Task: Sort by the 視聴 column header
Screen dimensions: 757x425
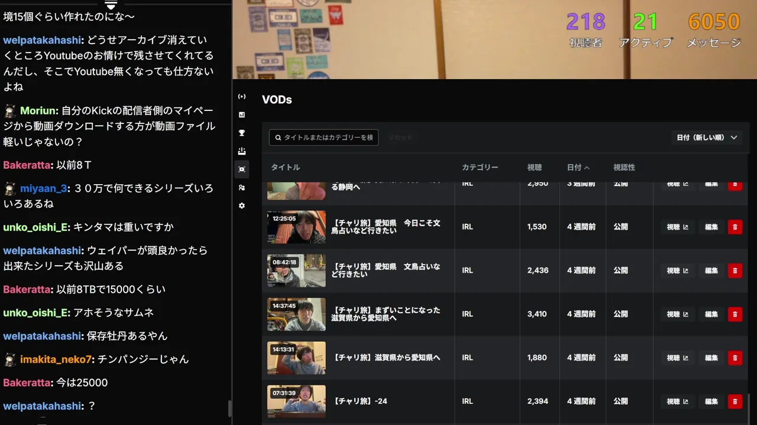Action: (535, 168)
